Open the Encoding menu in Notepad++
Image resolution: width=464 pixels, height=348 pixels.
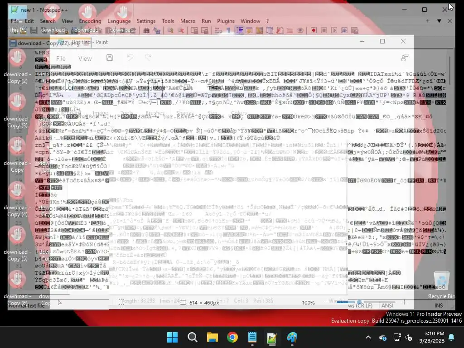pos(90,21)
